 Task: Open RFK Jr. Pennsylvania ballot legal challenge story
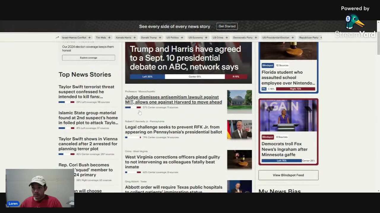click(x=173, y=130)
